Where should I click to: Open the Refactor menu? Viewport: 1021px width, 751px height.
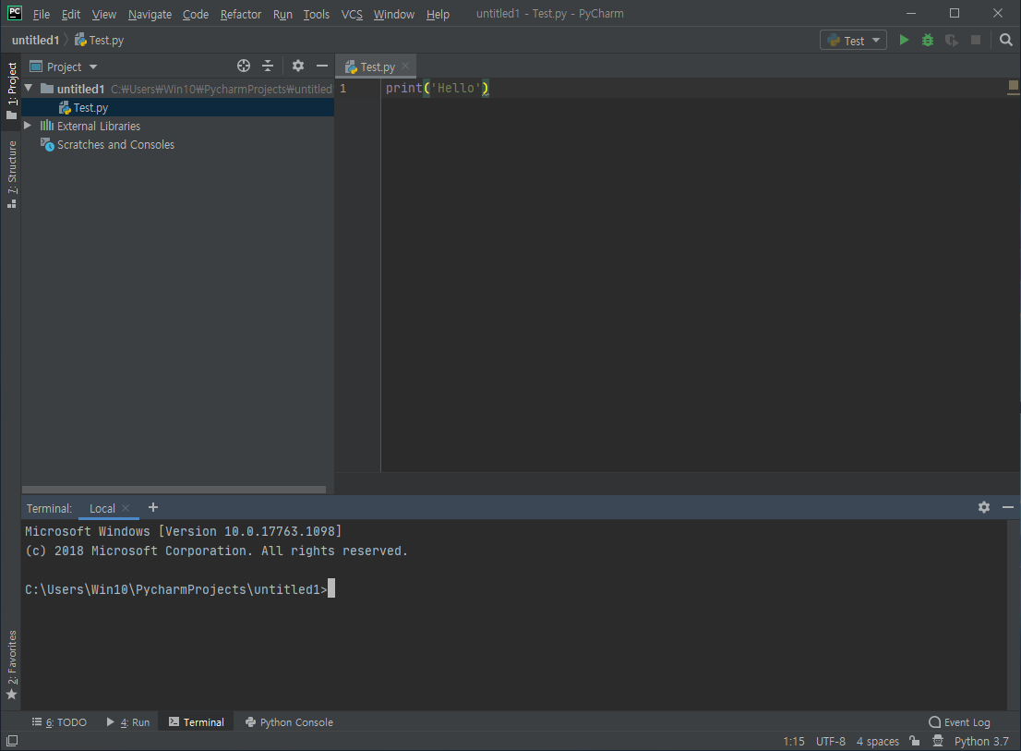point(240,14)
